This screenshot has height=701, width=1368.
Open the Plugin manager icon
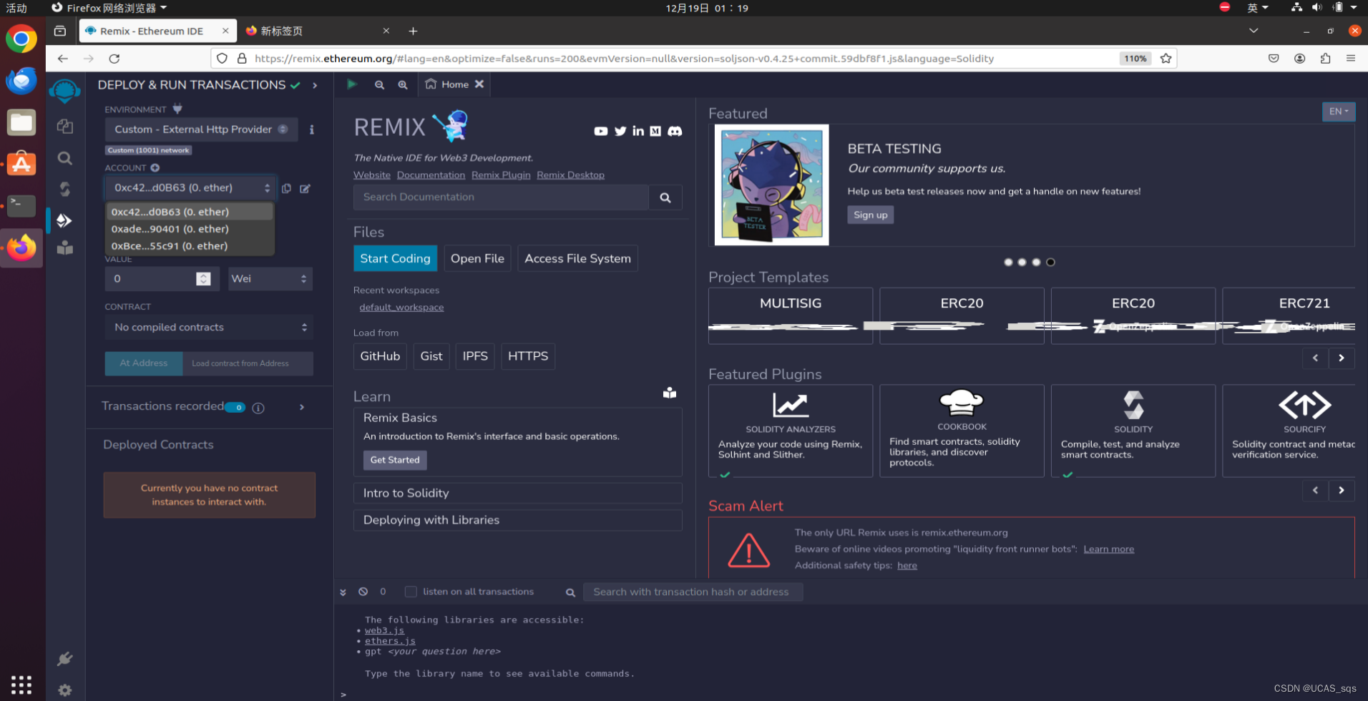tap(65, 659)
